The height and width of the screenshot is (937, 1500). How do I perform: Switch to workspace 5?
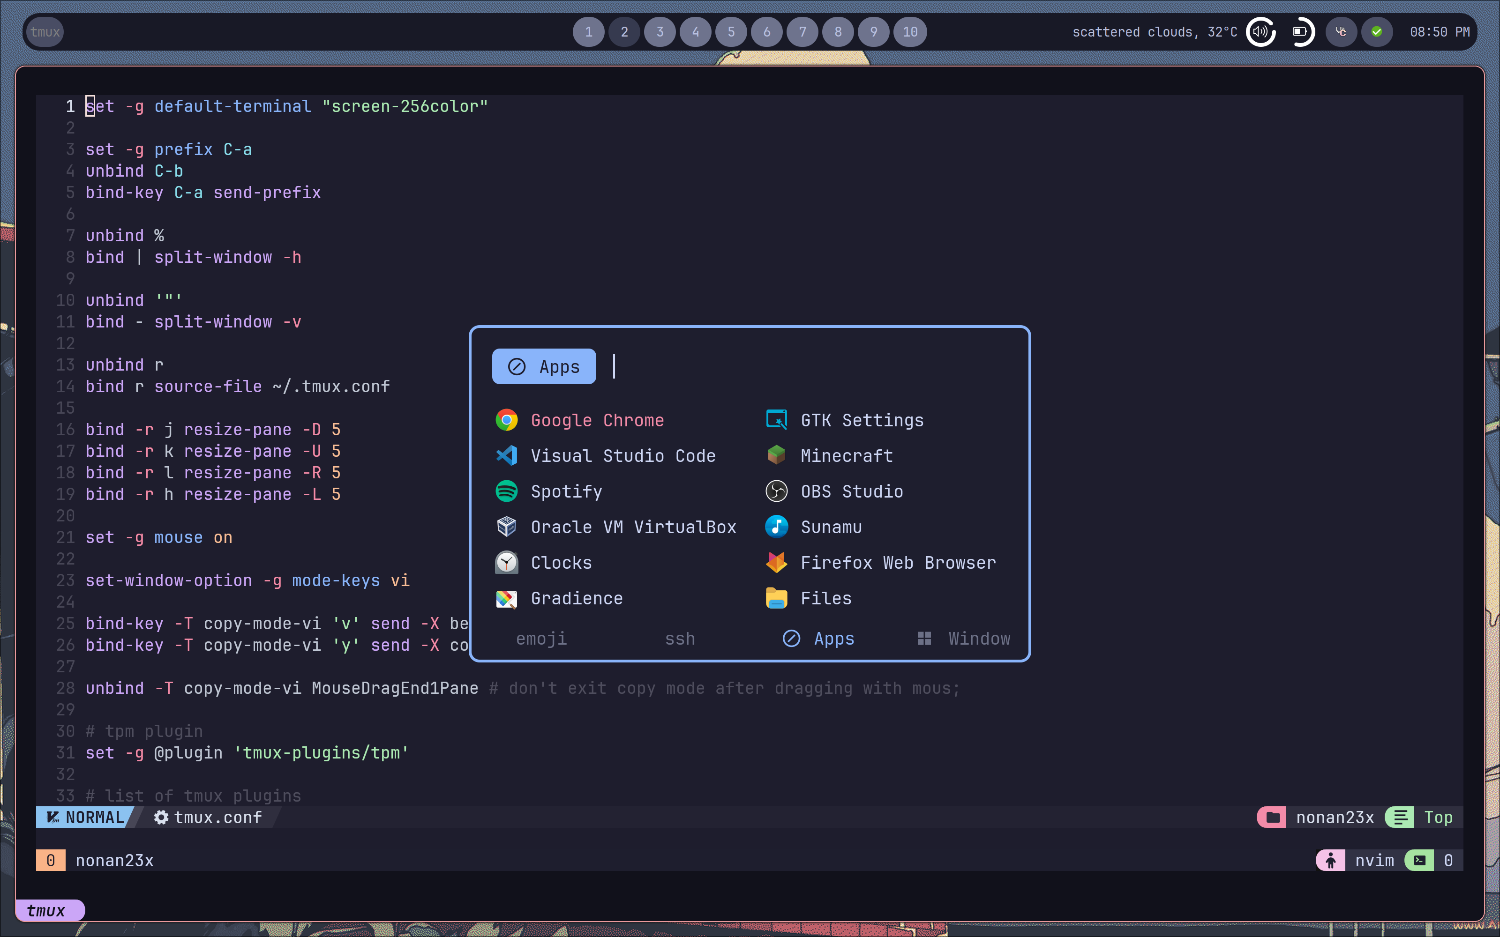[x=731, y=31]
